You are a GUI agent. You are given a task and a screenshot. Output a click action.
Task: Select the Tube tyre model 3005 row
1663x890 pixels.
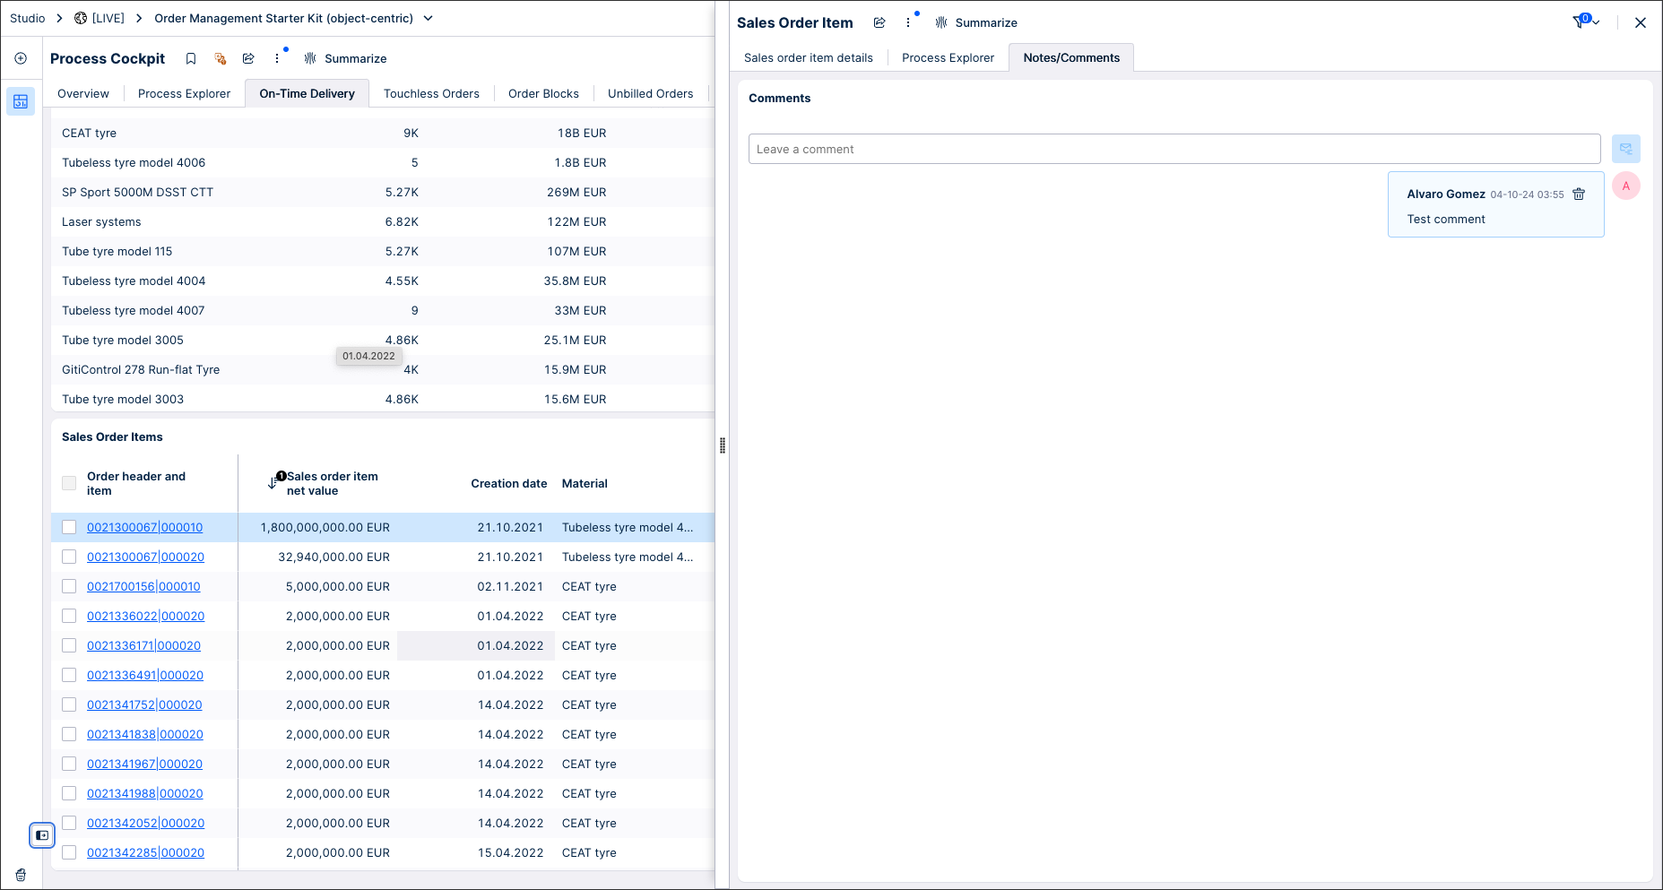(383, 340)
